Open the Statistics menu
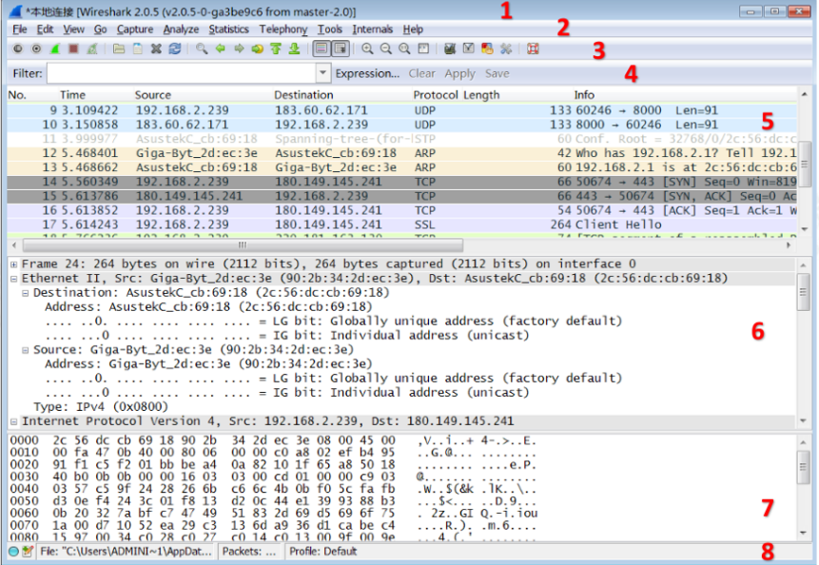819x565 pixels. pos(229,29)
